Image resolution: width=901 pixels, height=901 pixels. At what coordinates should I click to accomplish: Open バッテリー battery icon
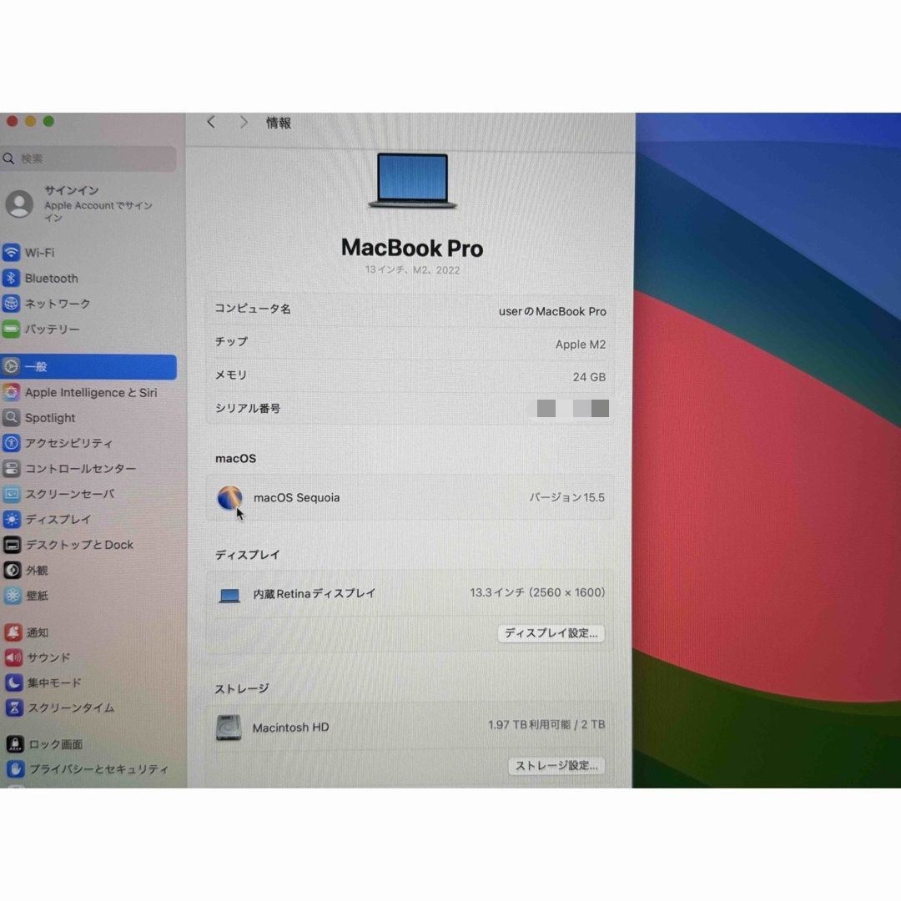click(x=11, y=329)
